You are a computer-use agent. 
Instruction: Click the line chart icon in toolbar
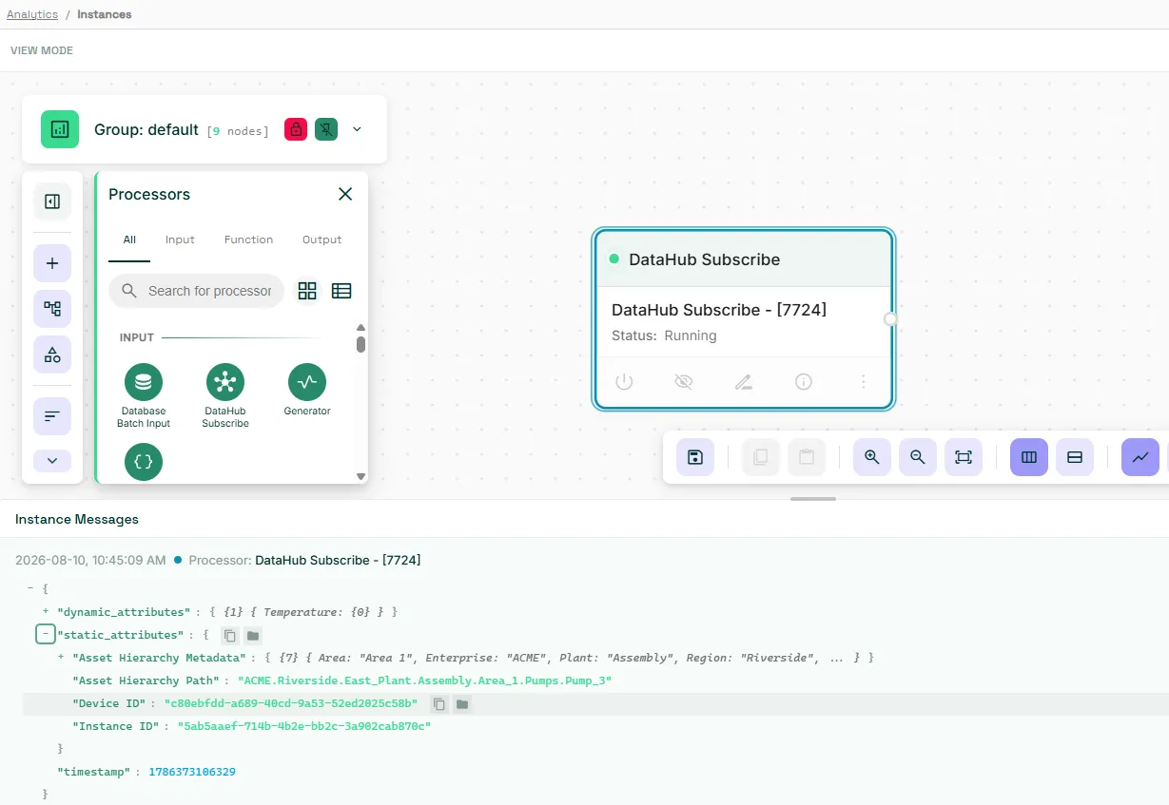tap(1140, 457)
